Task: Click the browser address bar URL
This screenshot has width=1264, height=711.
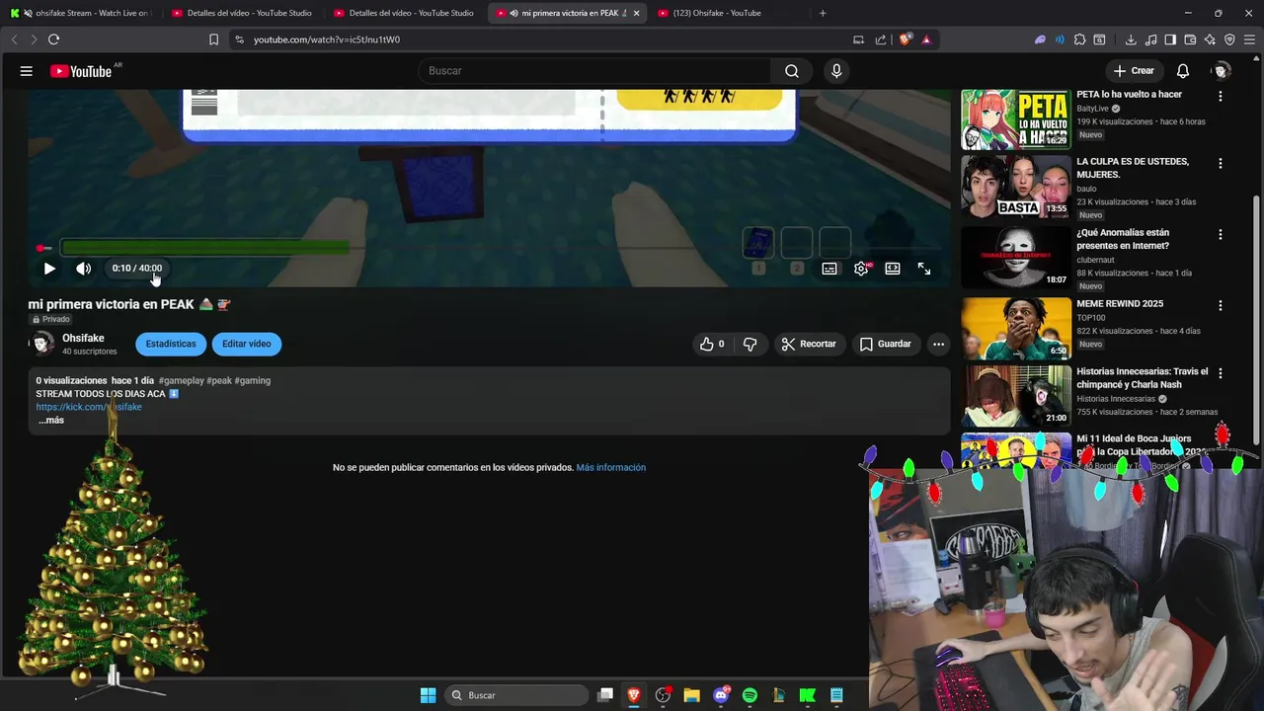Action: tap(327, 39)
